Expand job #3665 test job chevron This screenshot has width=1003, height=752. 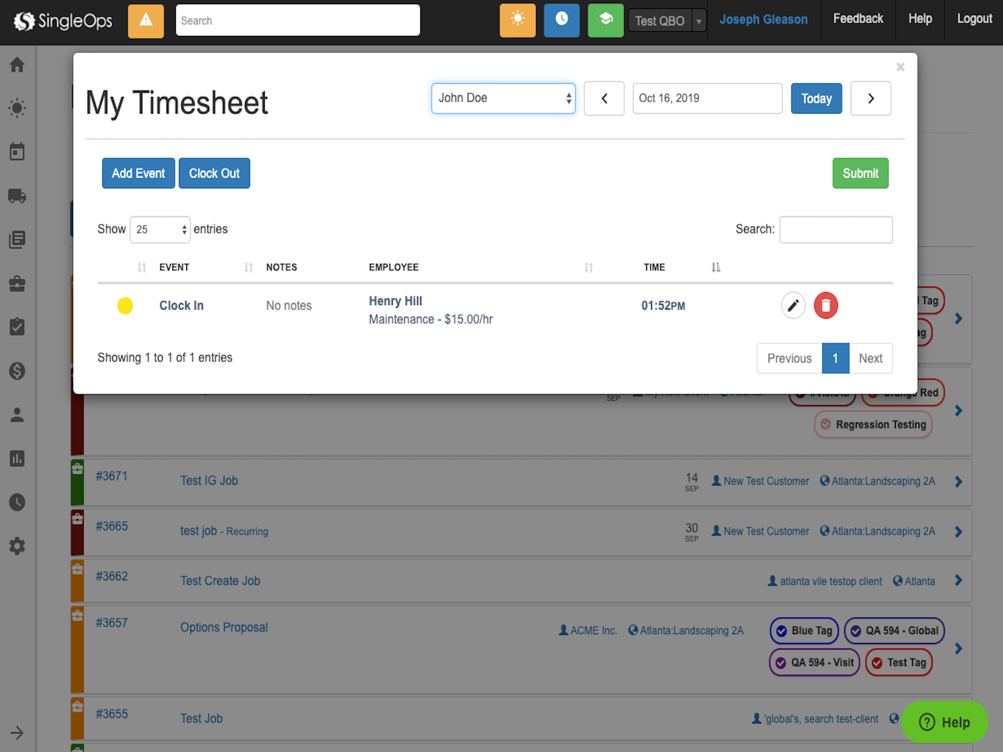click(959, 531)
